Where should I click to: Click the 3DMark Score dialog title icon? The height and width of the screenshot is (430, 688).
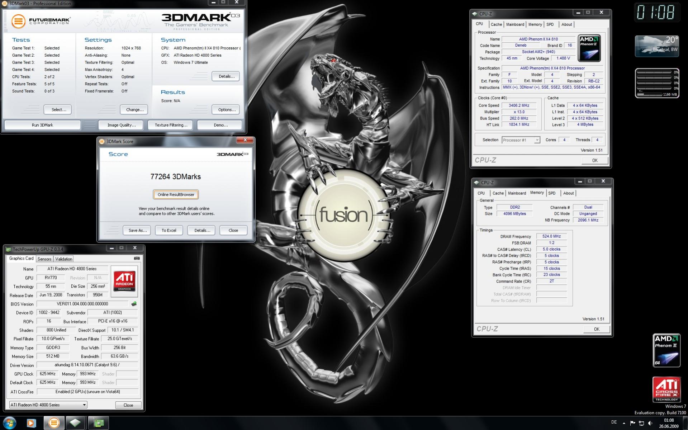(x=102, y=141)
